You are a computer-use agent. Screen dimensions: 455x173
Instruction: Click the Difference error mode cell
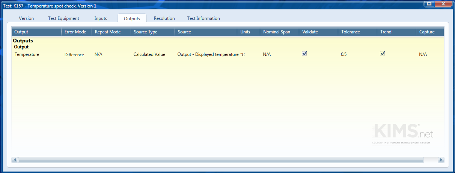pos(74,55)
